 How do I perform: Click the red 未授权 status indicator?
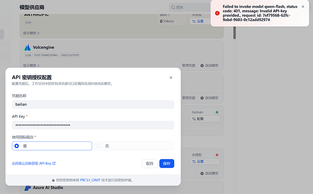click(217, 155)
